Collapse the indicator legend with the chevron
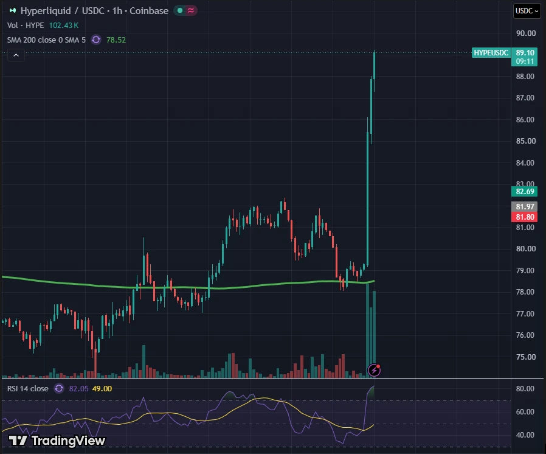This screenshot has height=454, width=546. [16, 55]
